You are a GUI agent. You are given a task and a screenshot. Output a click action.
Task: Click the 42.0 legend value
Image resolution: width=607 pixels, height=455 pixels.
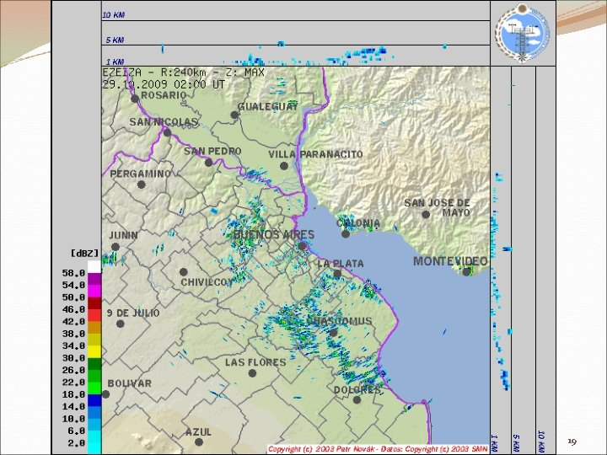(73, 322)
